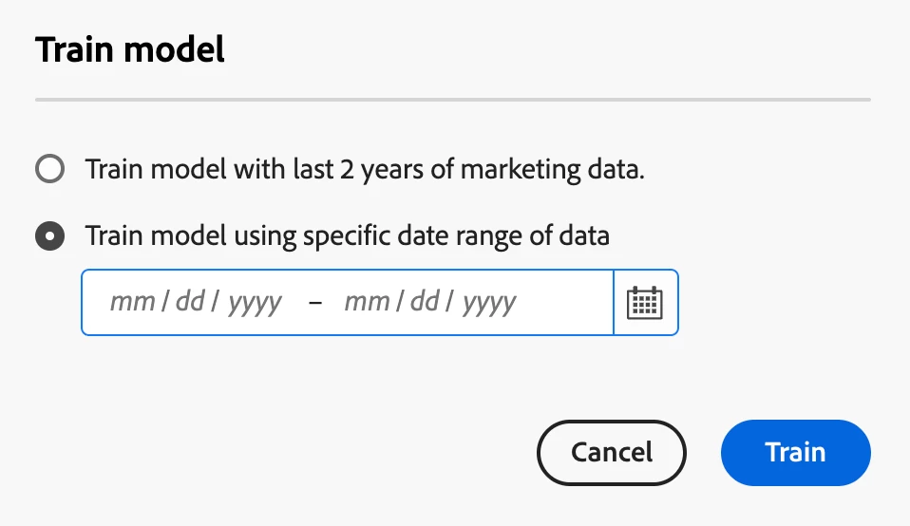Click the start date month field
Screen dimensions: 910x526
(x=132, y=303)
